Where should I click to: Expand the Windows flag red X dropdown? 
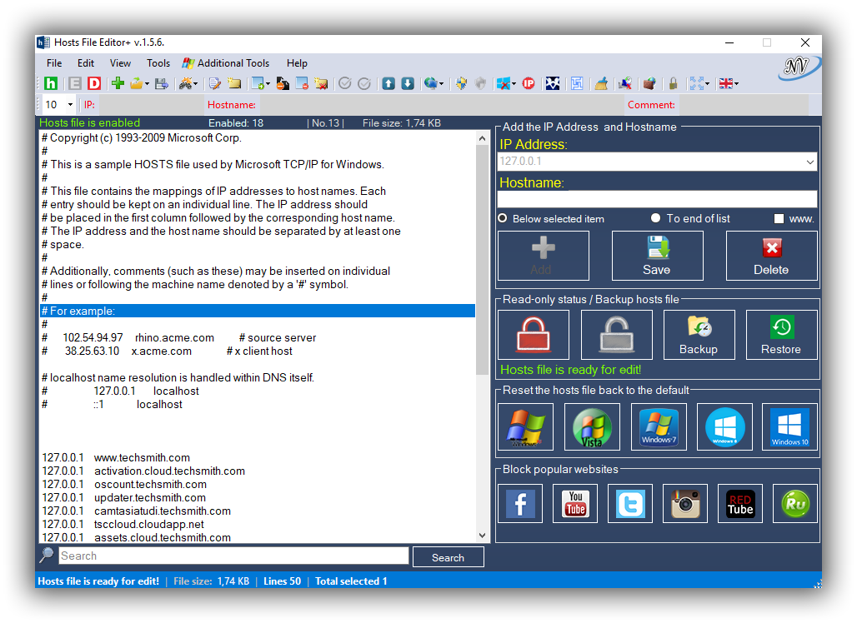[514, 84]
